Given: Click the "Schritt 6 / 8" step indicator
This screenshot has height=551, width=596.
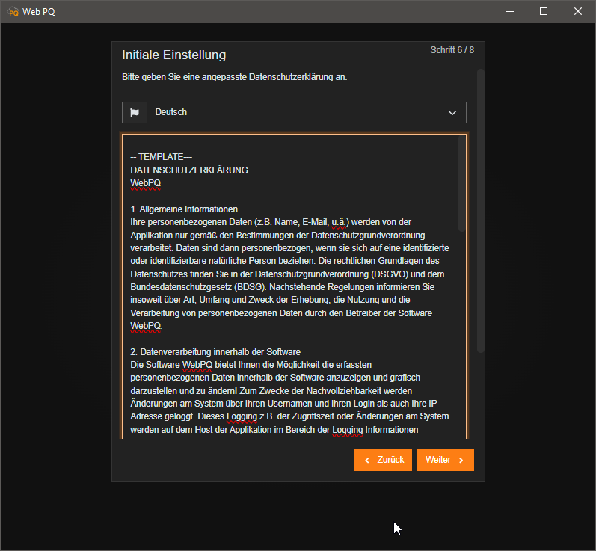Looking at the screenshot, I should pos(452,50).
